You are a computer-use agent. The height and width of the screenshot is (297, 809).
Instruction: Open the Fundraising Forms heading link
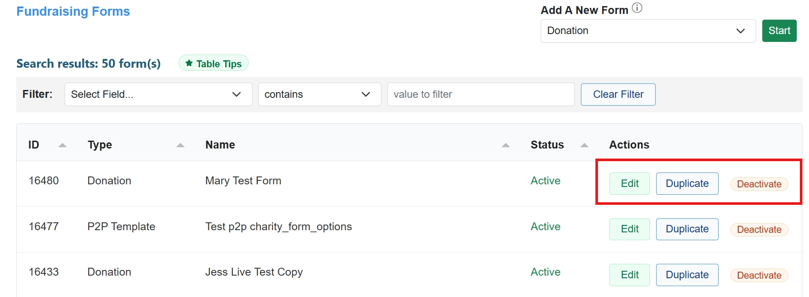(73, 11)
